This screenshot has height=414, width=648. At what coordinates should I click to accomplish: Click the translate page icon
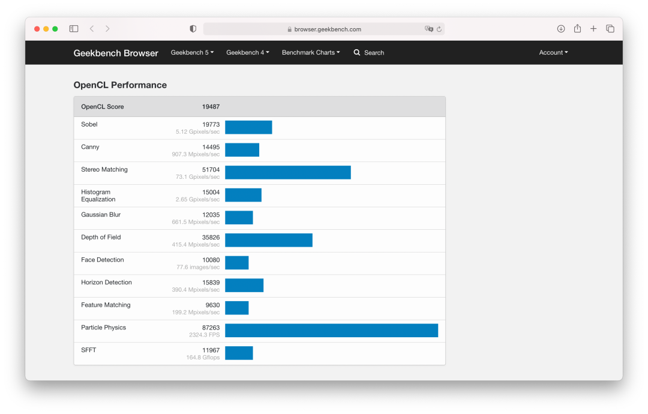(428, 29)
